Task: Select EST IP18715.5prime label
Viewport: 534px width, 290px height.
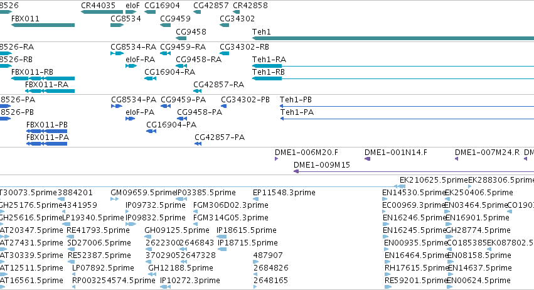Action: [x=248, y=244]
